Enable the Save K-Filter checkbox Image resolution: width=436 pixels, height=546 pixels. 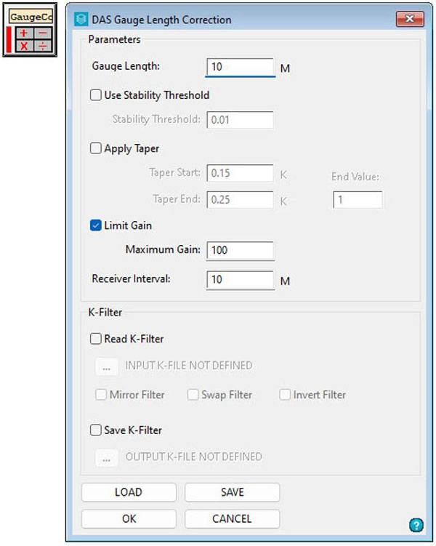(x=95, y=430)
